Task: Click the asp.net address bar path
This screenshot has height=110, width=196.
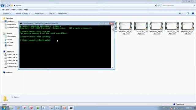Action: 19,5
